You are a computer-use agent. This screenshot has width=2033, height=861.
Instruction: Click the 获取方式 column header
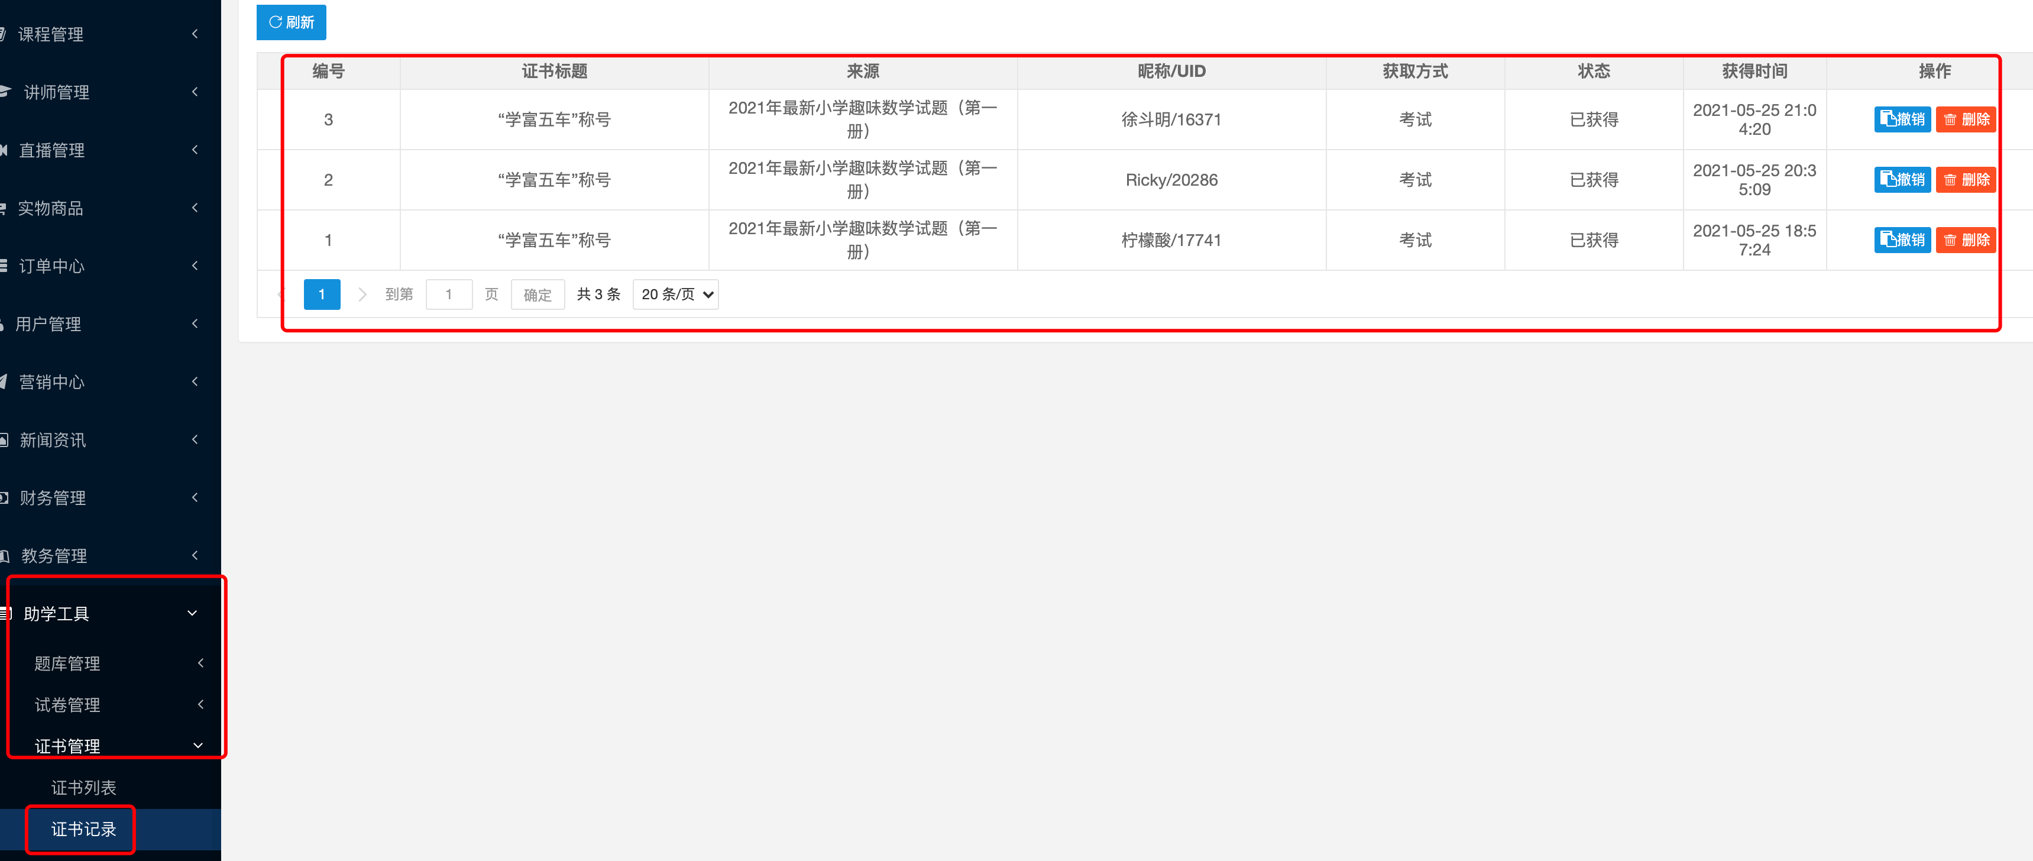(1415, 71)
